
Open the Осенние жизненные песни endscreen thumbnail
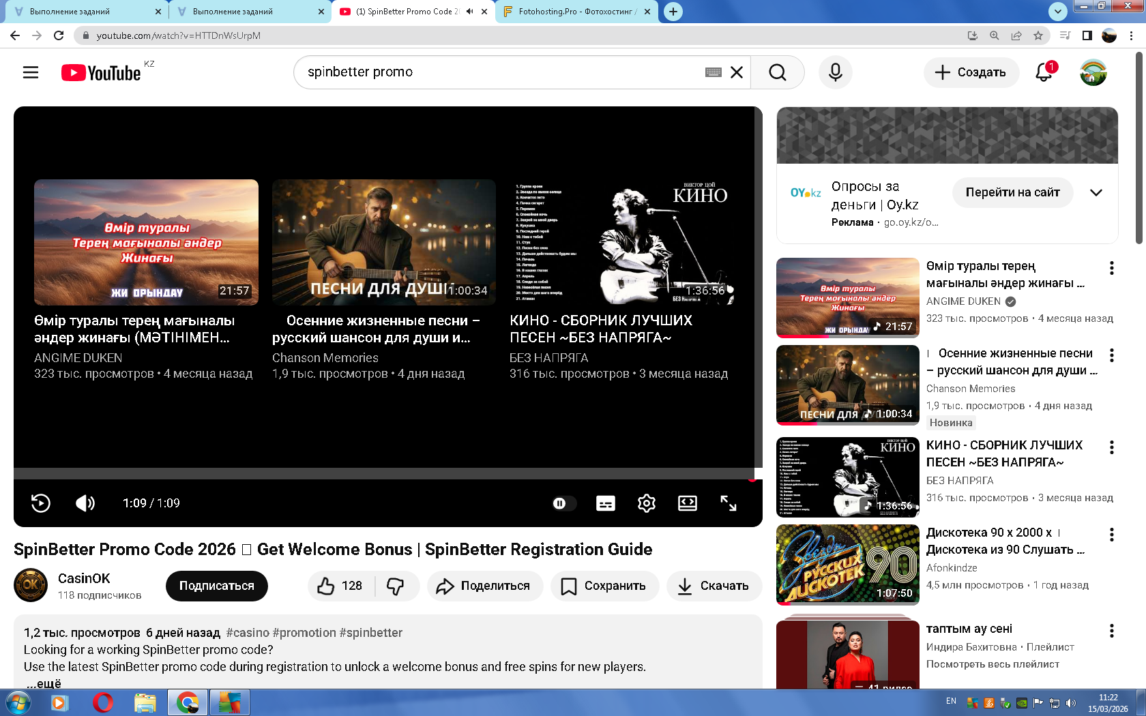click(384, 242)
